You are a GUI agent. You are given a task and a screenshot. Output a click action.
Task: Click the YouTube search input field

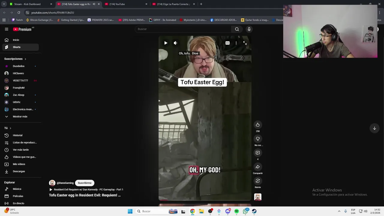click(x=183, y=29)
